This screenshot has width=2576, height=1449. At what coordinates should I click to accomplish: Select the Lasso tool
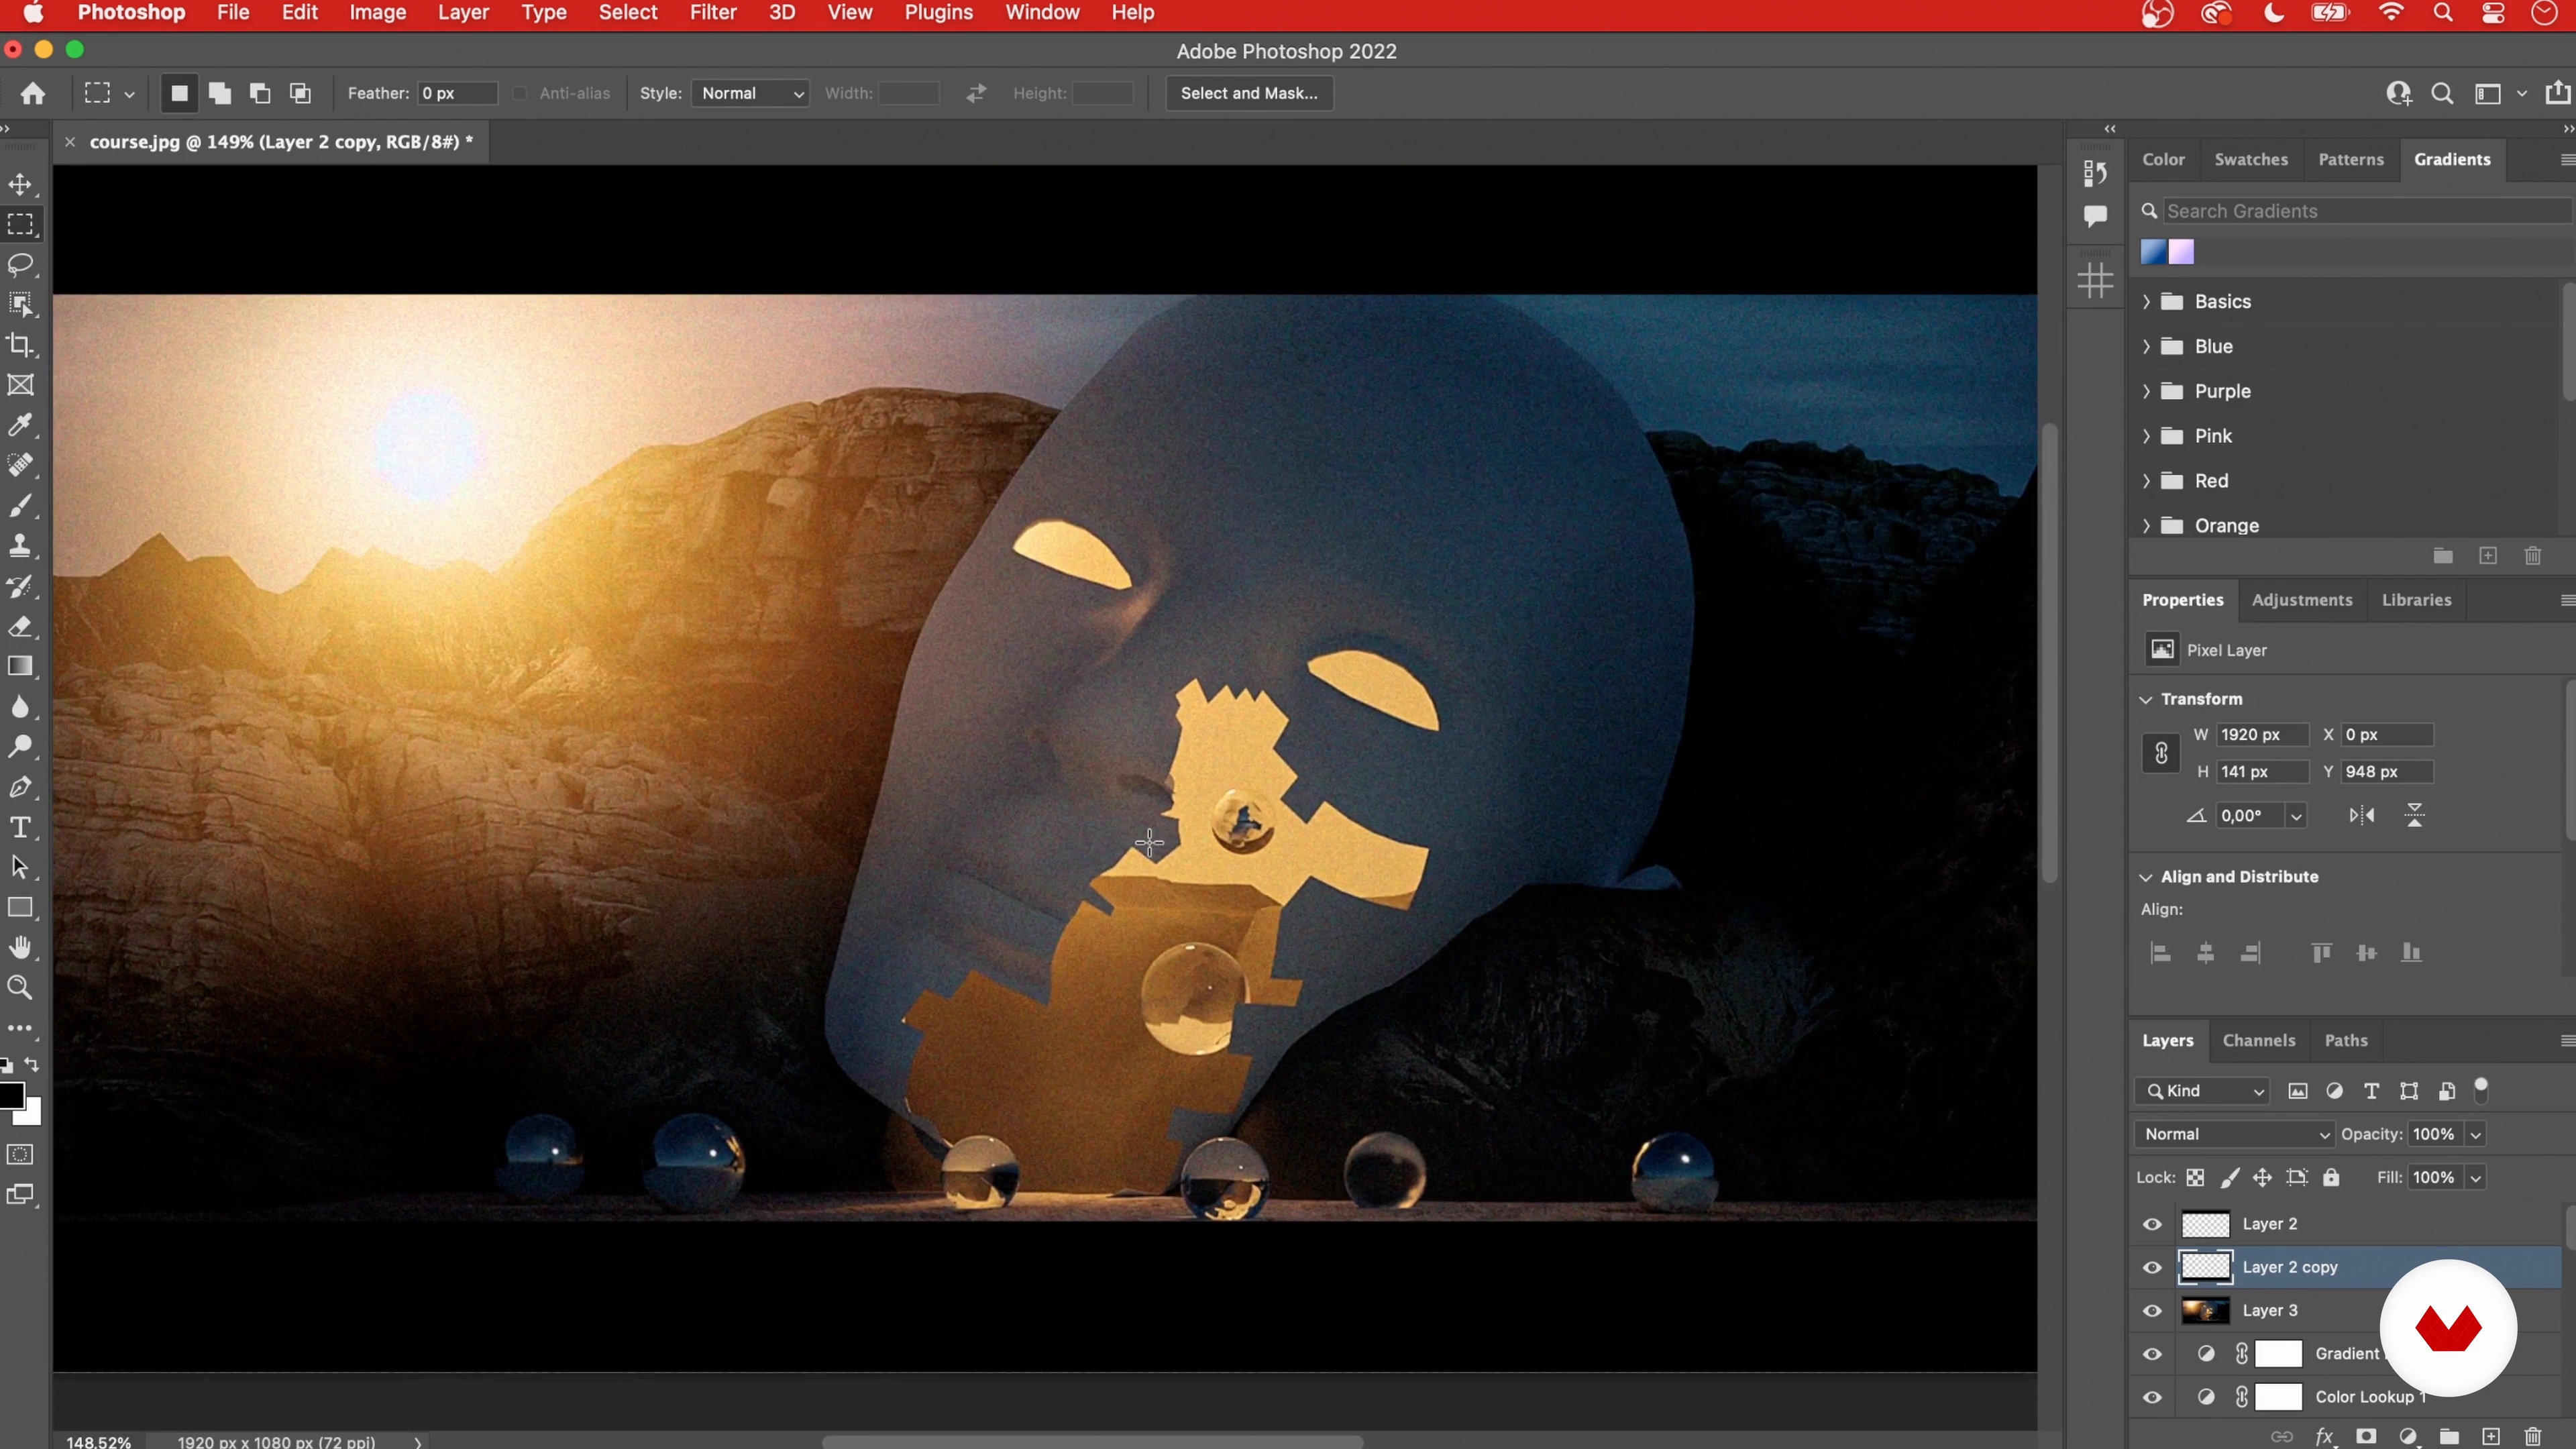pyautogui.click(x=20, y=264)
